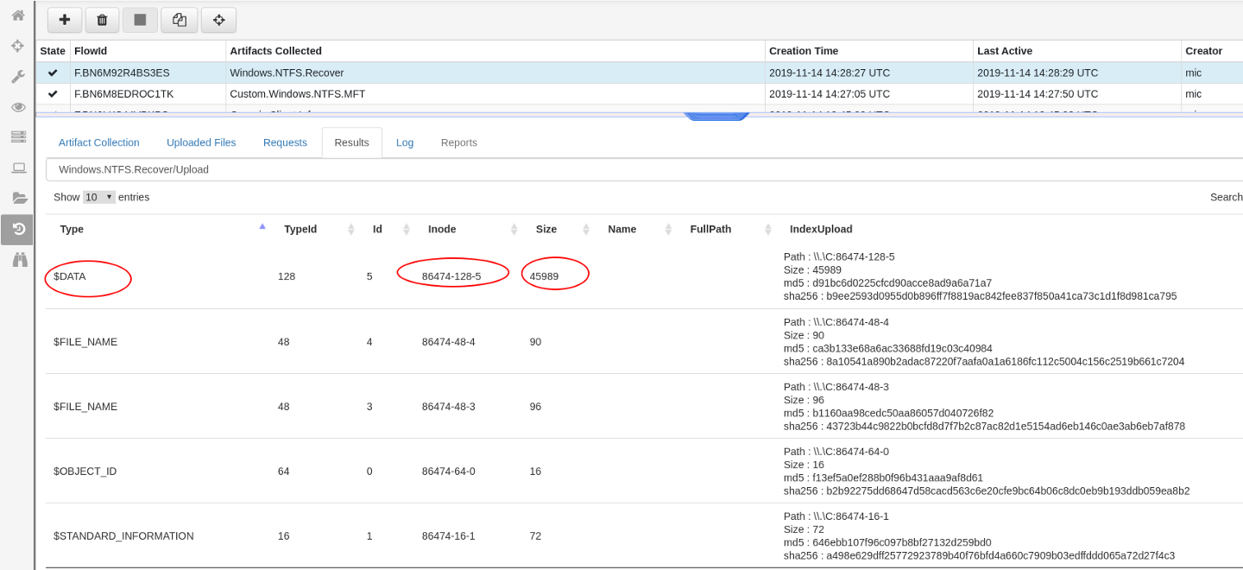Click the copy collection toolbar icon

pyautogui.click(x=179, y=20)
